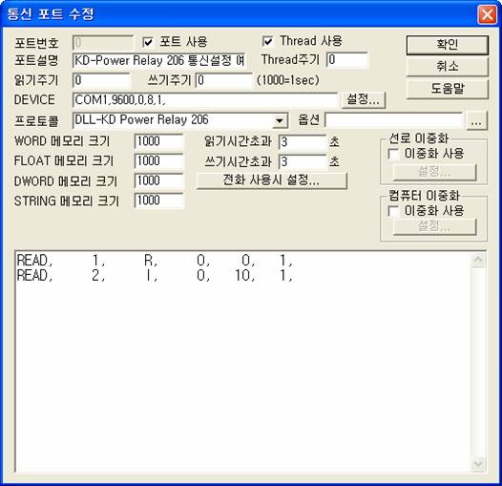This screenshot has width=502, height=486.
Task: Enable 이중화 사용 under 컴퓨터 이중화
Action: [x=393, y=211]
